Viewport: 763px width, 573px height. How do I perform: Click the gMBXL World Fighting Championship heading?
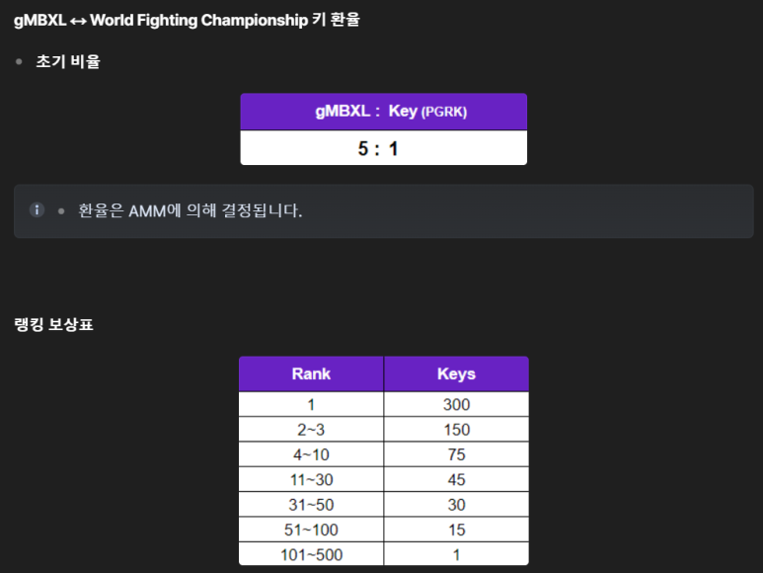click(x=187, y=20)
